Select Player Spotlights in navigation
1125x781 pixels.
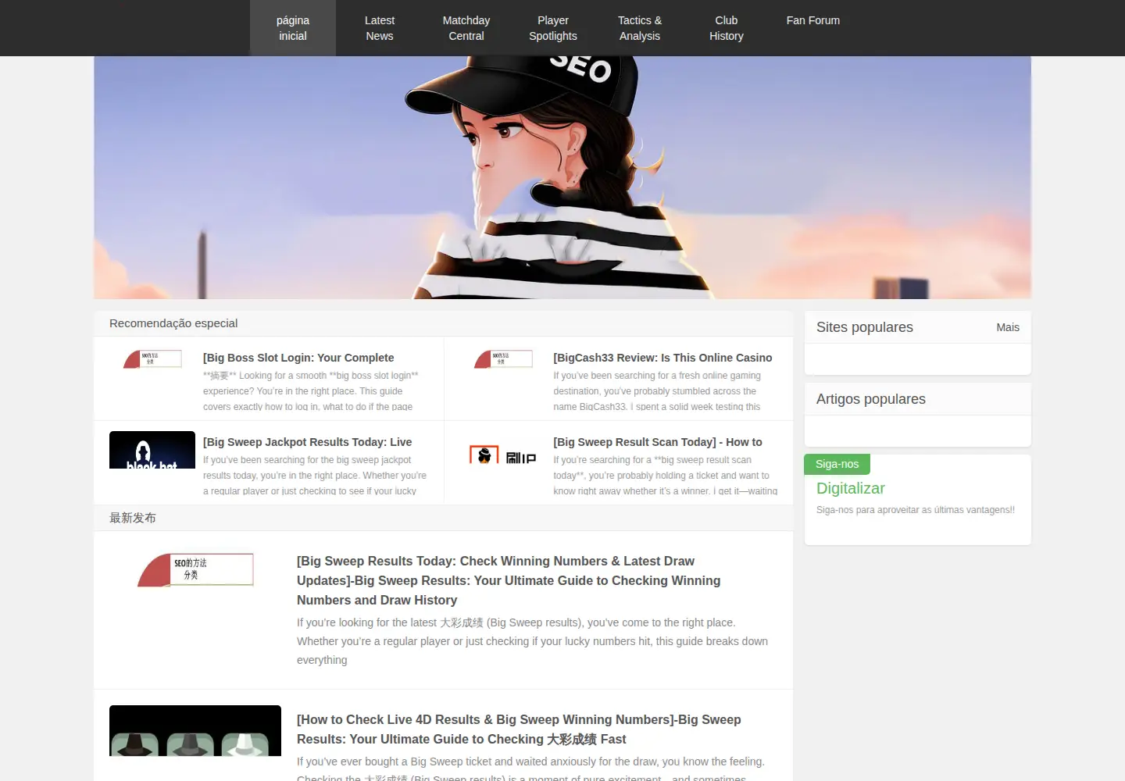(x=553, y=28)
